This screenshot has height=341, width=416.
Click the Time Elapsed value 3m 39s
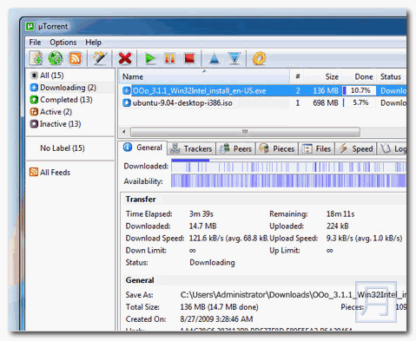(201, 213)
